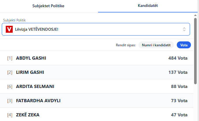This screenshot has width=199, height=121.
Task: Click the 137 Vota count
Action: point(178,72)
